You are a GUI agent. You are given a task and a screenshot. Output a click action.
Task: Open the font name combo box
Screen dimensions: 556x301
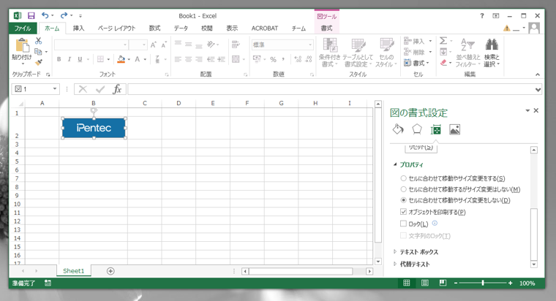91,45
